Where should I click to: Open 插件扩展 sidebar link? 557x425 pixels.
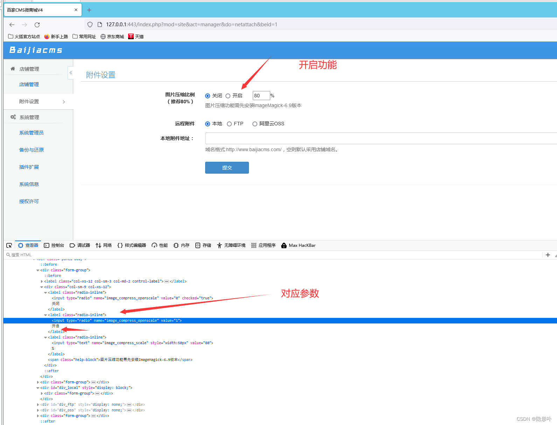[x=29, y=167]
